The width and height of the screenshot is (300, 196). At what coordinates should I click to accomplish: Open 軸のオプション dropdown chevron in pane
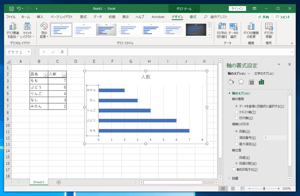tap(249, 74)
